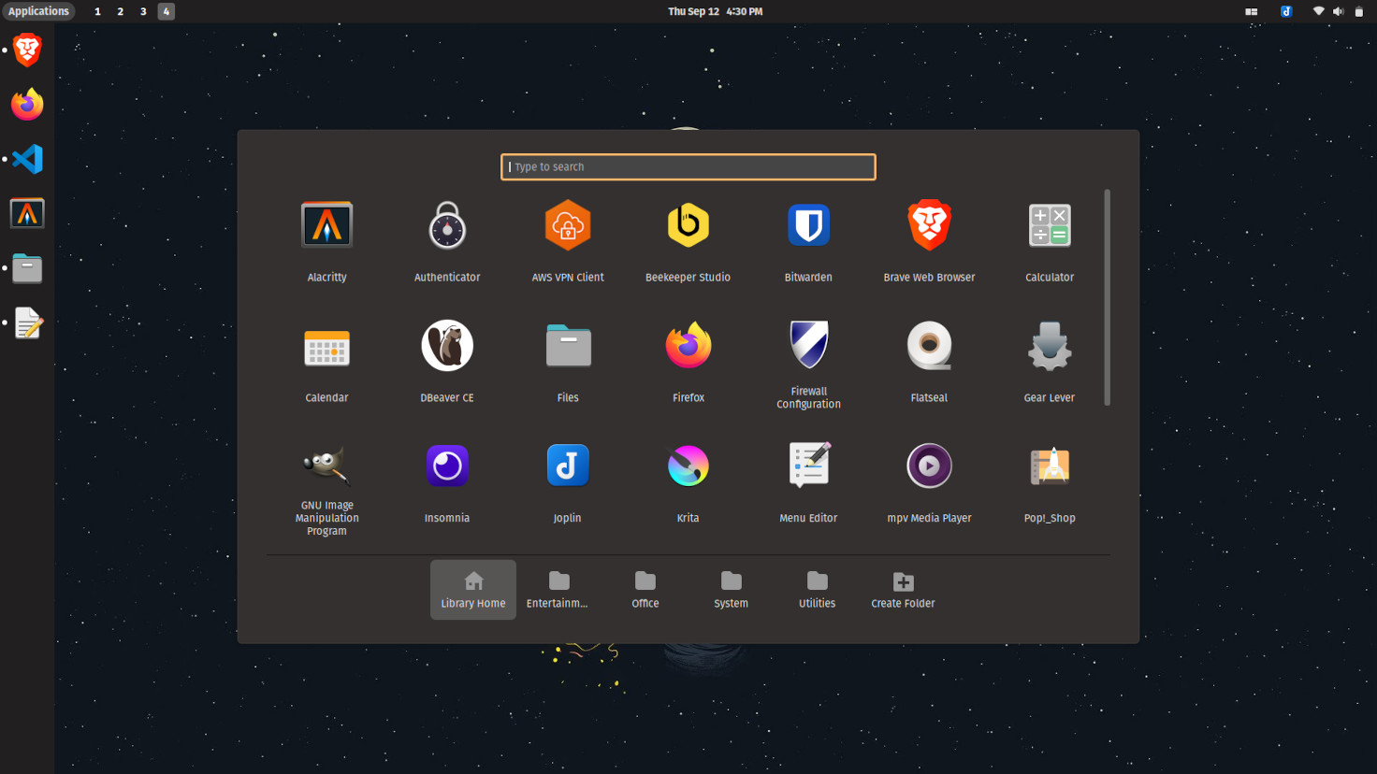Click the app library scrollbar
This screenshot has width=1377, height=774.
(x=1108, y=297)
